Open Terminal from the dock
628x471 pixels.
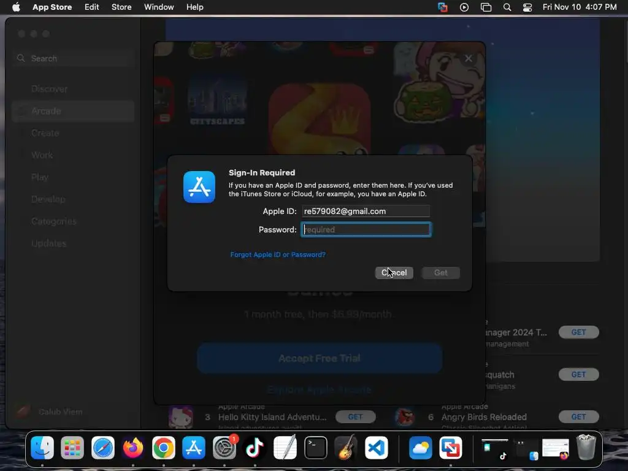point(316,447)
